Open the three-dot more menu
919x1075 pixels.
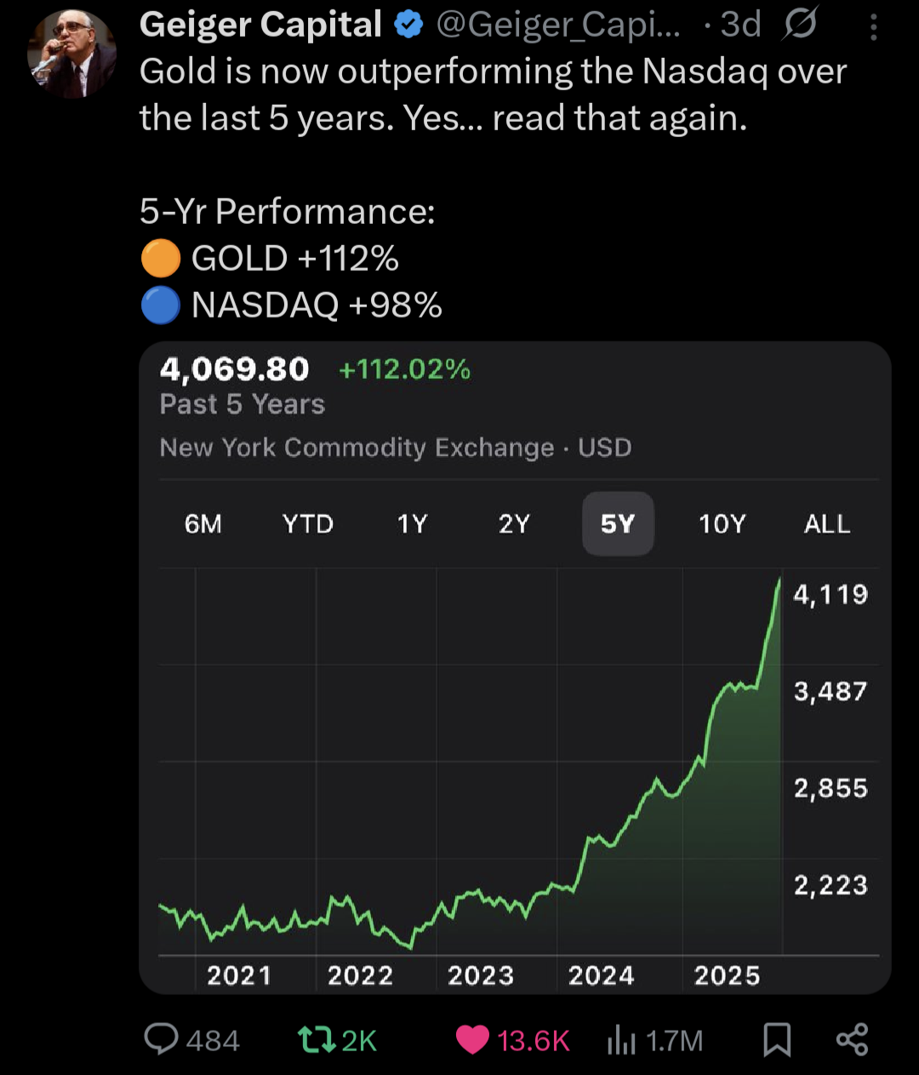874,28
